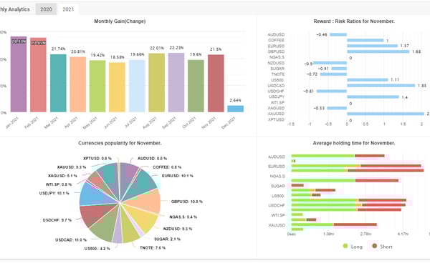
Task: Click the USDCHF: 9.7 % pie label
Action: [57, 220]
